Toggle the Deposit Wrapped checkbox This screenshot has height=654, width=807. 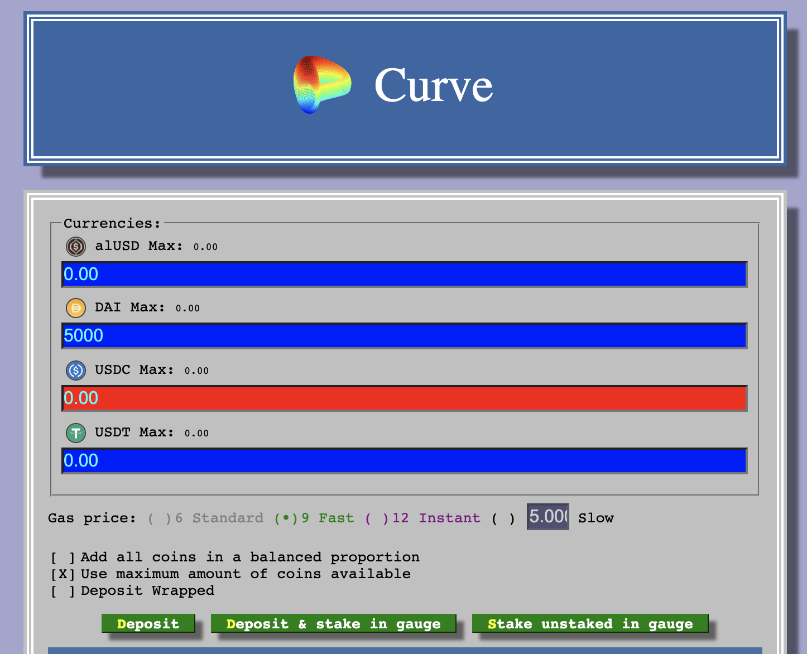(x=63, y=591)
